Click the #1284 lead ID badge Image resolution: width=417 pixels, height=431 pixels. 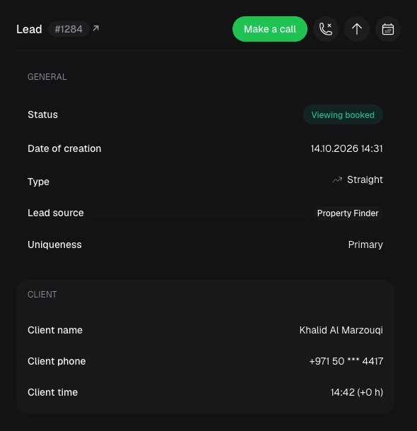(x=69, y=29)
